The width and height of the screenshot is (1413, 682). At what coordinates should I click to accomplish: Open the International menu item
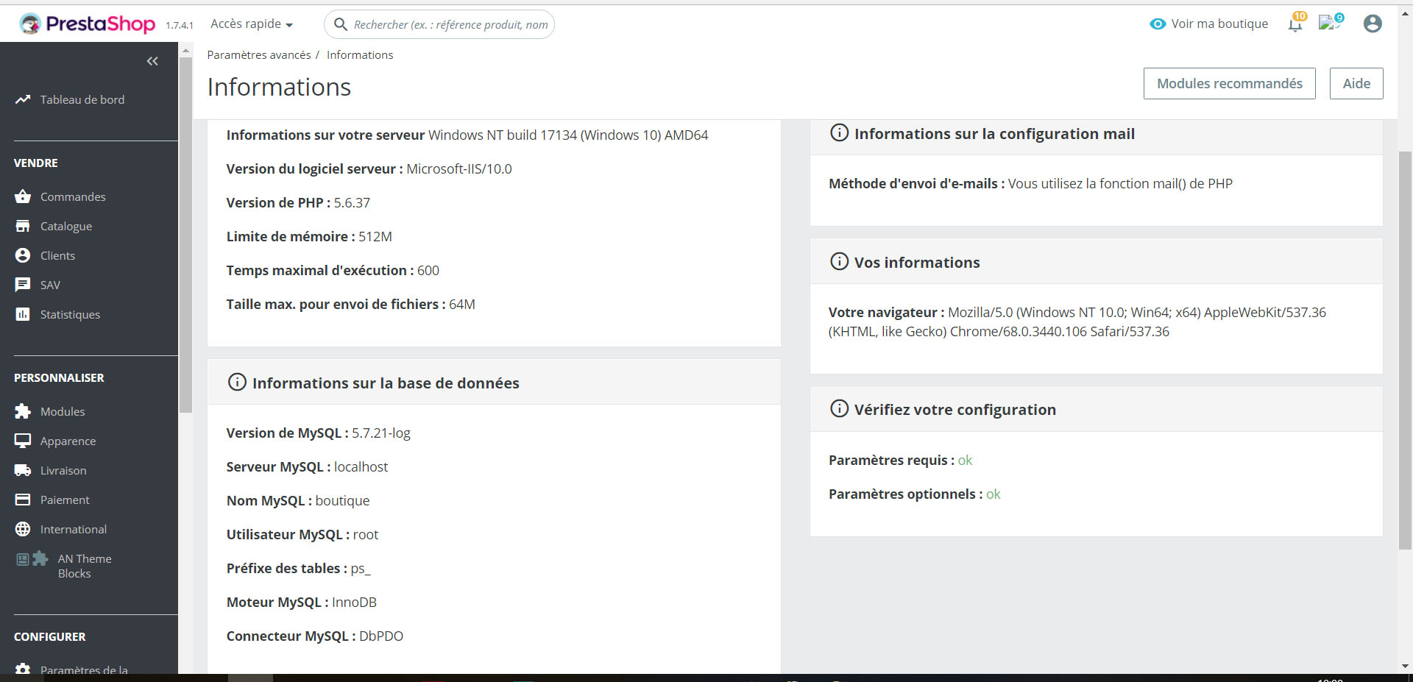[x=73, y=529]
